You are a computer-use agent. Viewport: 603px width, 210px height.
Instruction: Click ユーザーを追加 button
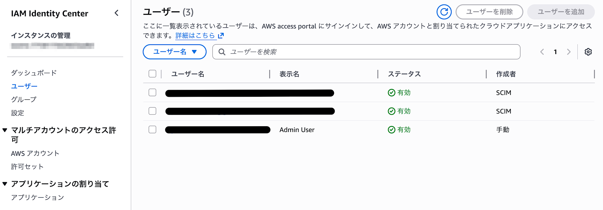pyautogui.click(x=561, y=12)
